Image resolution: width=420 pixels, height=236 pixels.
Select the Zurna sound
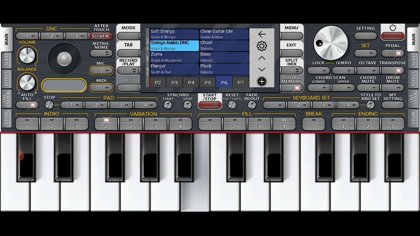pyautogui.click(x=174, y=57)
